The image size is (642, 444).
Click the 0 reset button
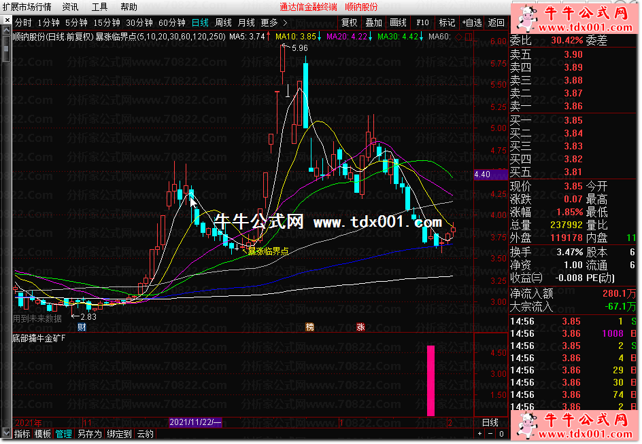[502, 434]
